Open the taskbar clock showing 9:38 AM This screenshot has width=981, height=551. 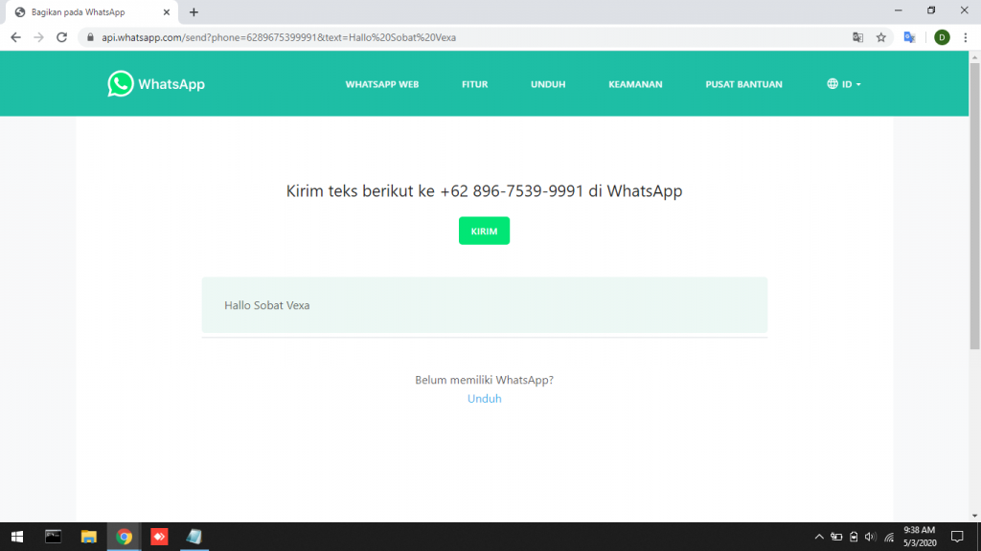(x=920, y=537)
